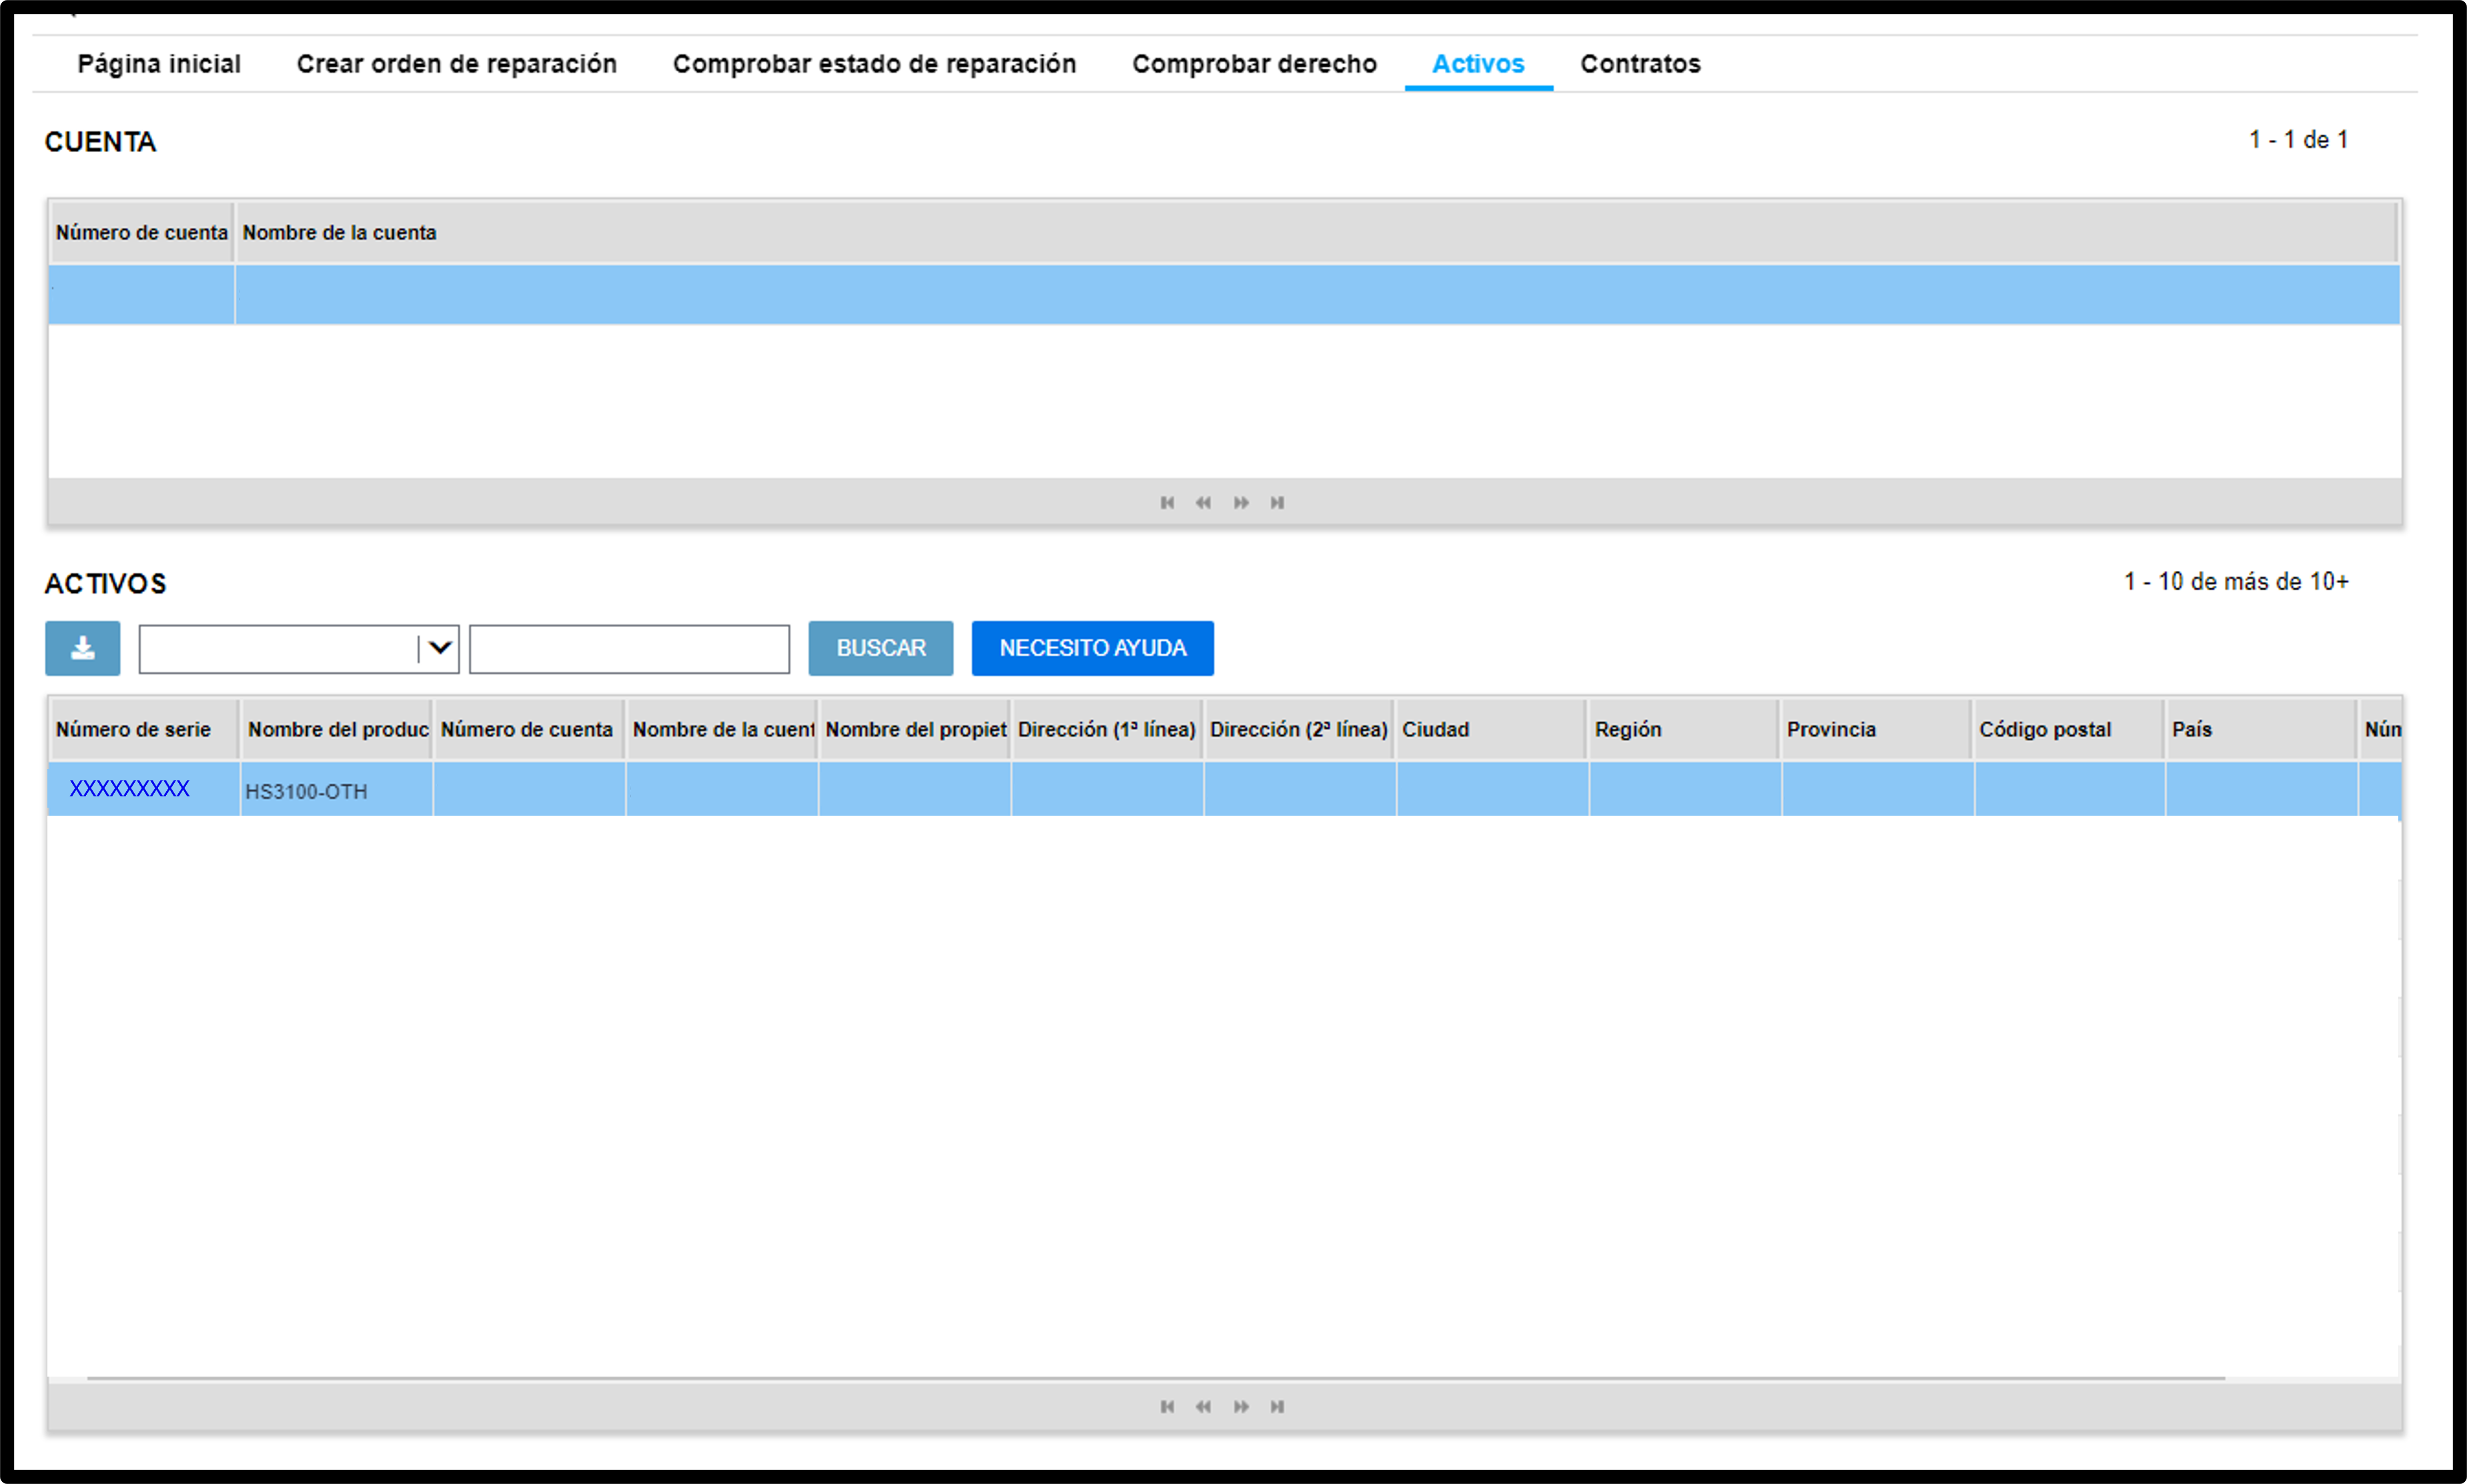Click the download assets icon button
The height and width of the screenshot is (1484, 2467).
tap(82, 648)
